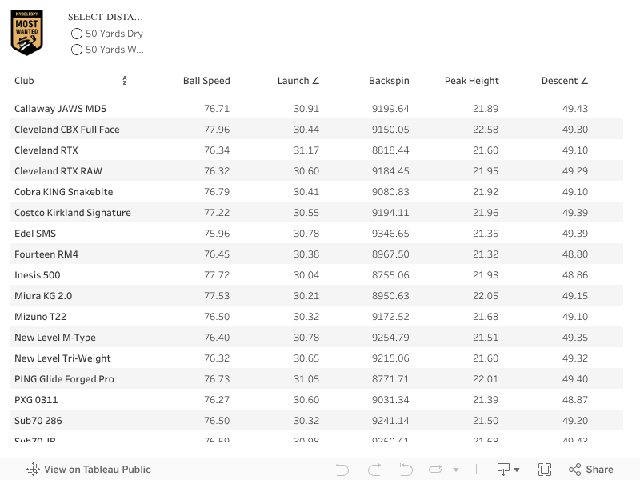Click PING Glide Forged Pro backspin 8771.71
640x480 pixels.
point(390,379)
